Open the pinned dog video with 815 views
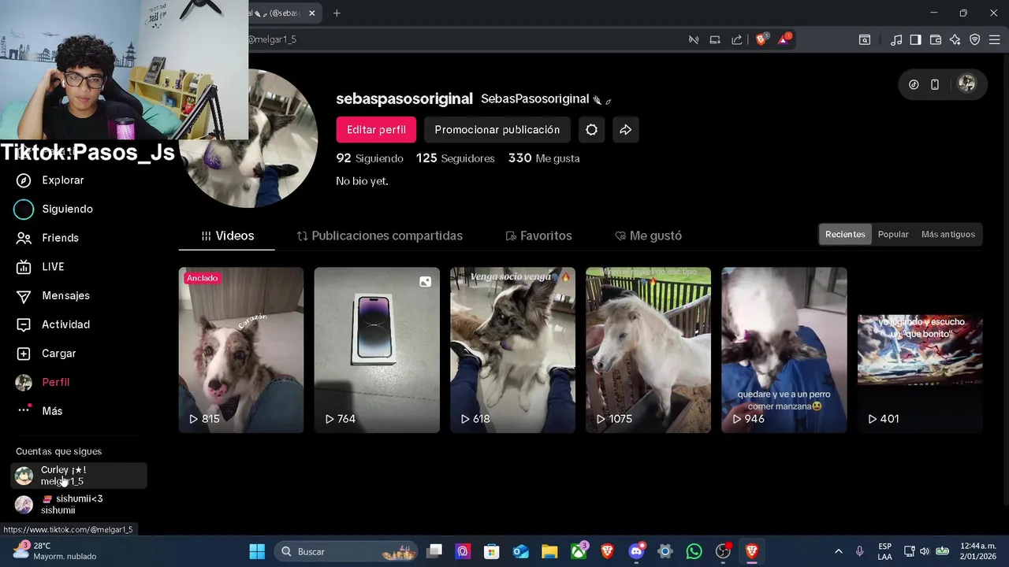This screenshot has width=1009, height=567. [241, 350]
